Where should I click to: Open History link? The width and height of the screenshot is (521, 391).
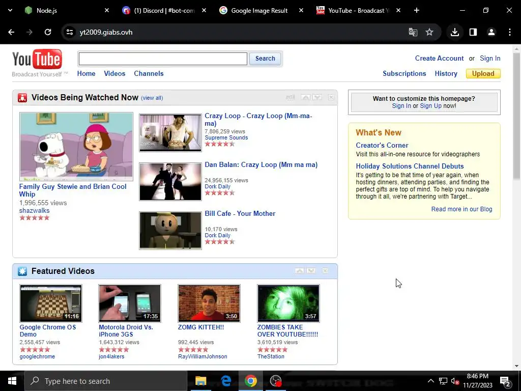[x=446, y=73]
